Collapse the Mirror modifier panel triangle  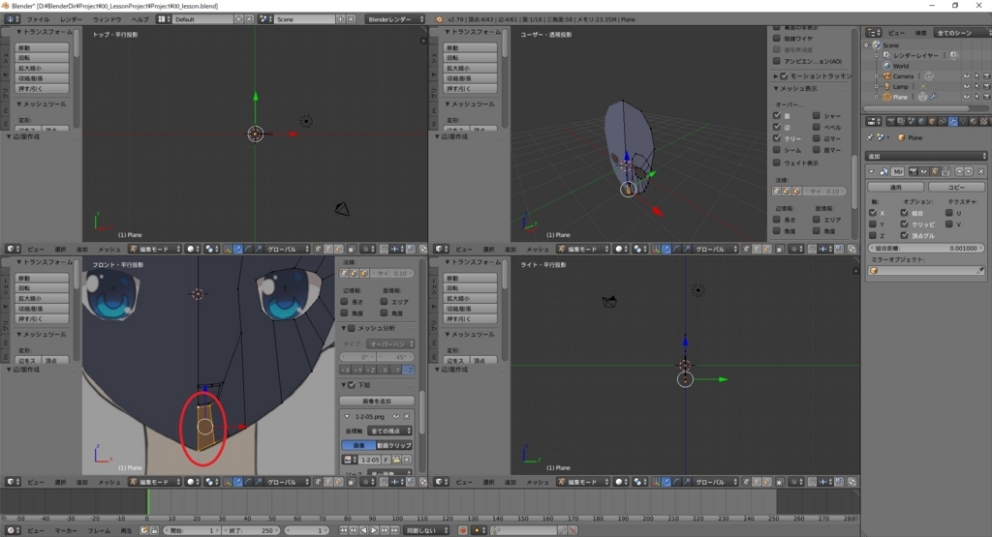tap(871, 172)
